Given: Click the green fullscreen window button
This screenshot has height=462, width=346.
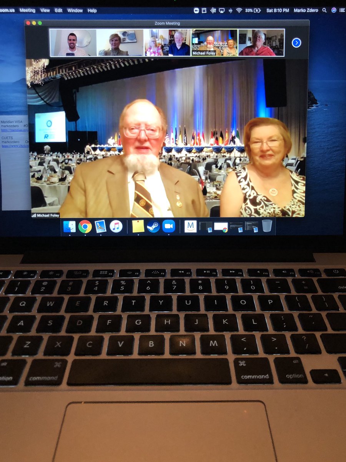Looking at the screenshot, I should [40, 23].
